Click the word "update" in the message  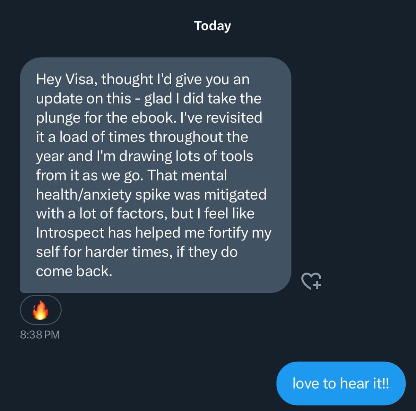[59, 99]
